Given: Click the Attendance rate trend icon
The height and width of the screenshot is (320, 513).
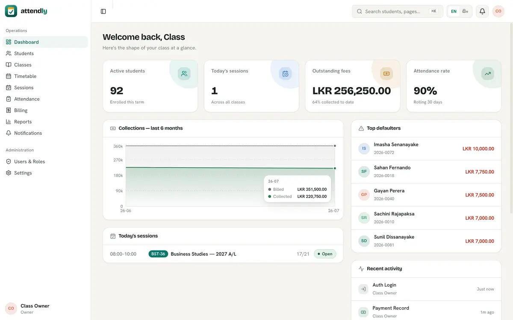Looking at the screenshot, I should 488,73.
